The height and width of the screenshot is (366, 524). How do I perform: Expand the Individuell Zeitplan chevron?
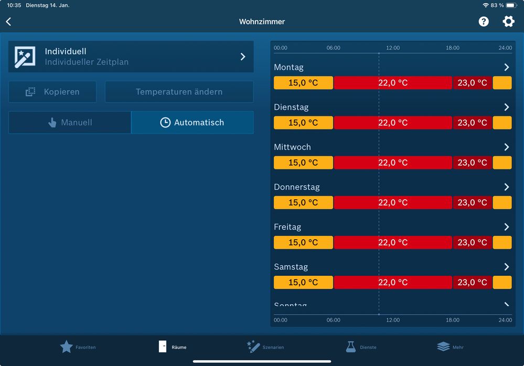pos(243,57)
